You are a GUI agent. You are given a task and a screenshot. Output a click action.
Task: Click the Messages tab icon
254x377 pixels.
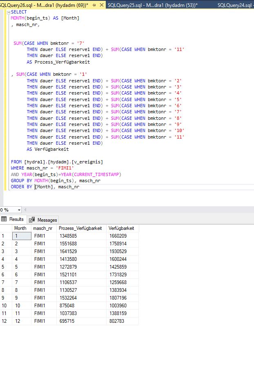point(32,220)
